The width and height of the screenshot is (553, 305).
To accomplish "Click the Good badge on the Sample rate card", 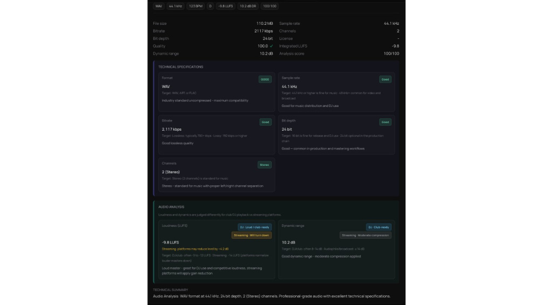I will (385, 79).
